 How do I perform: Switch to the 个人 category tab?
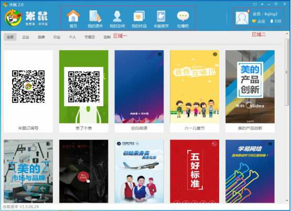click(x=72, y=37)
